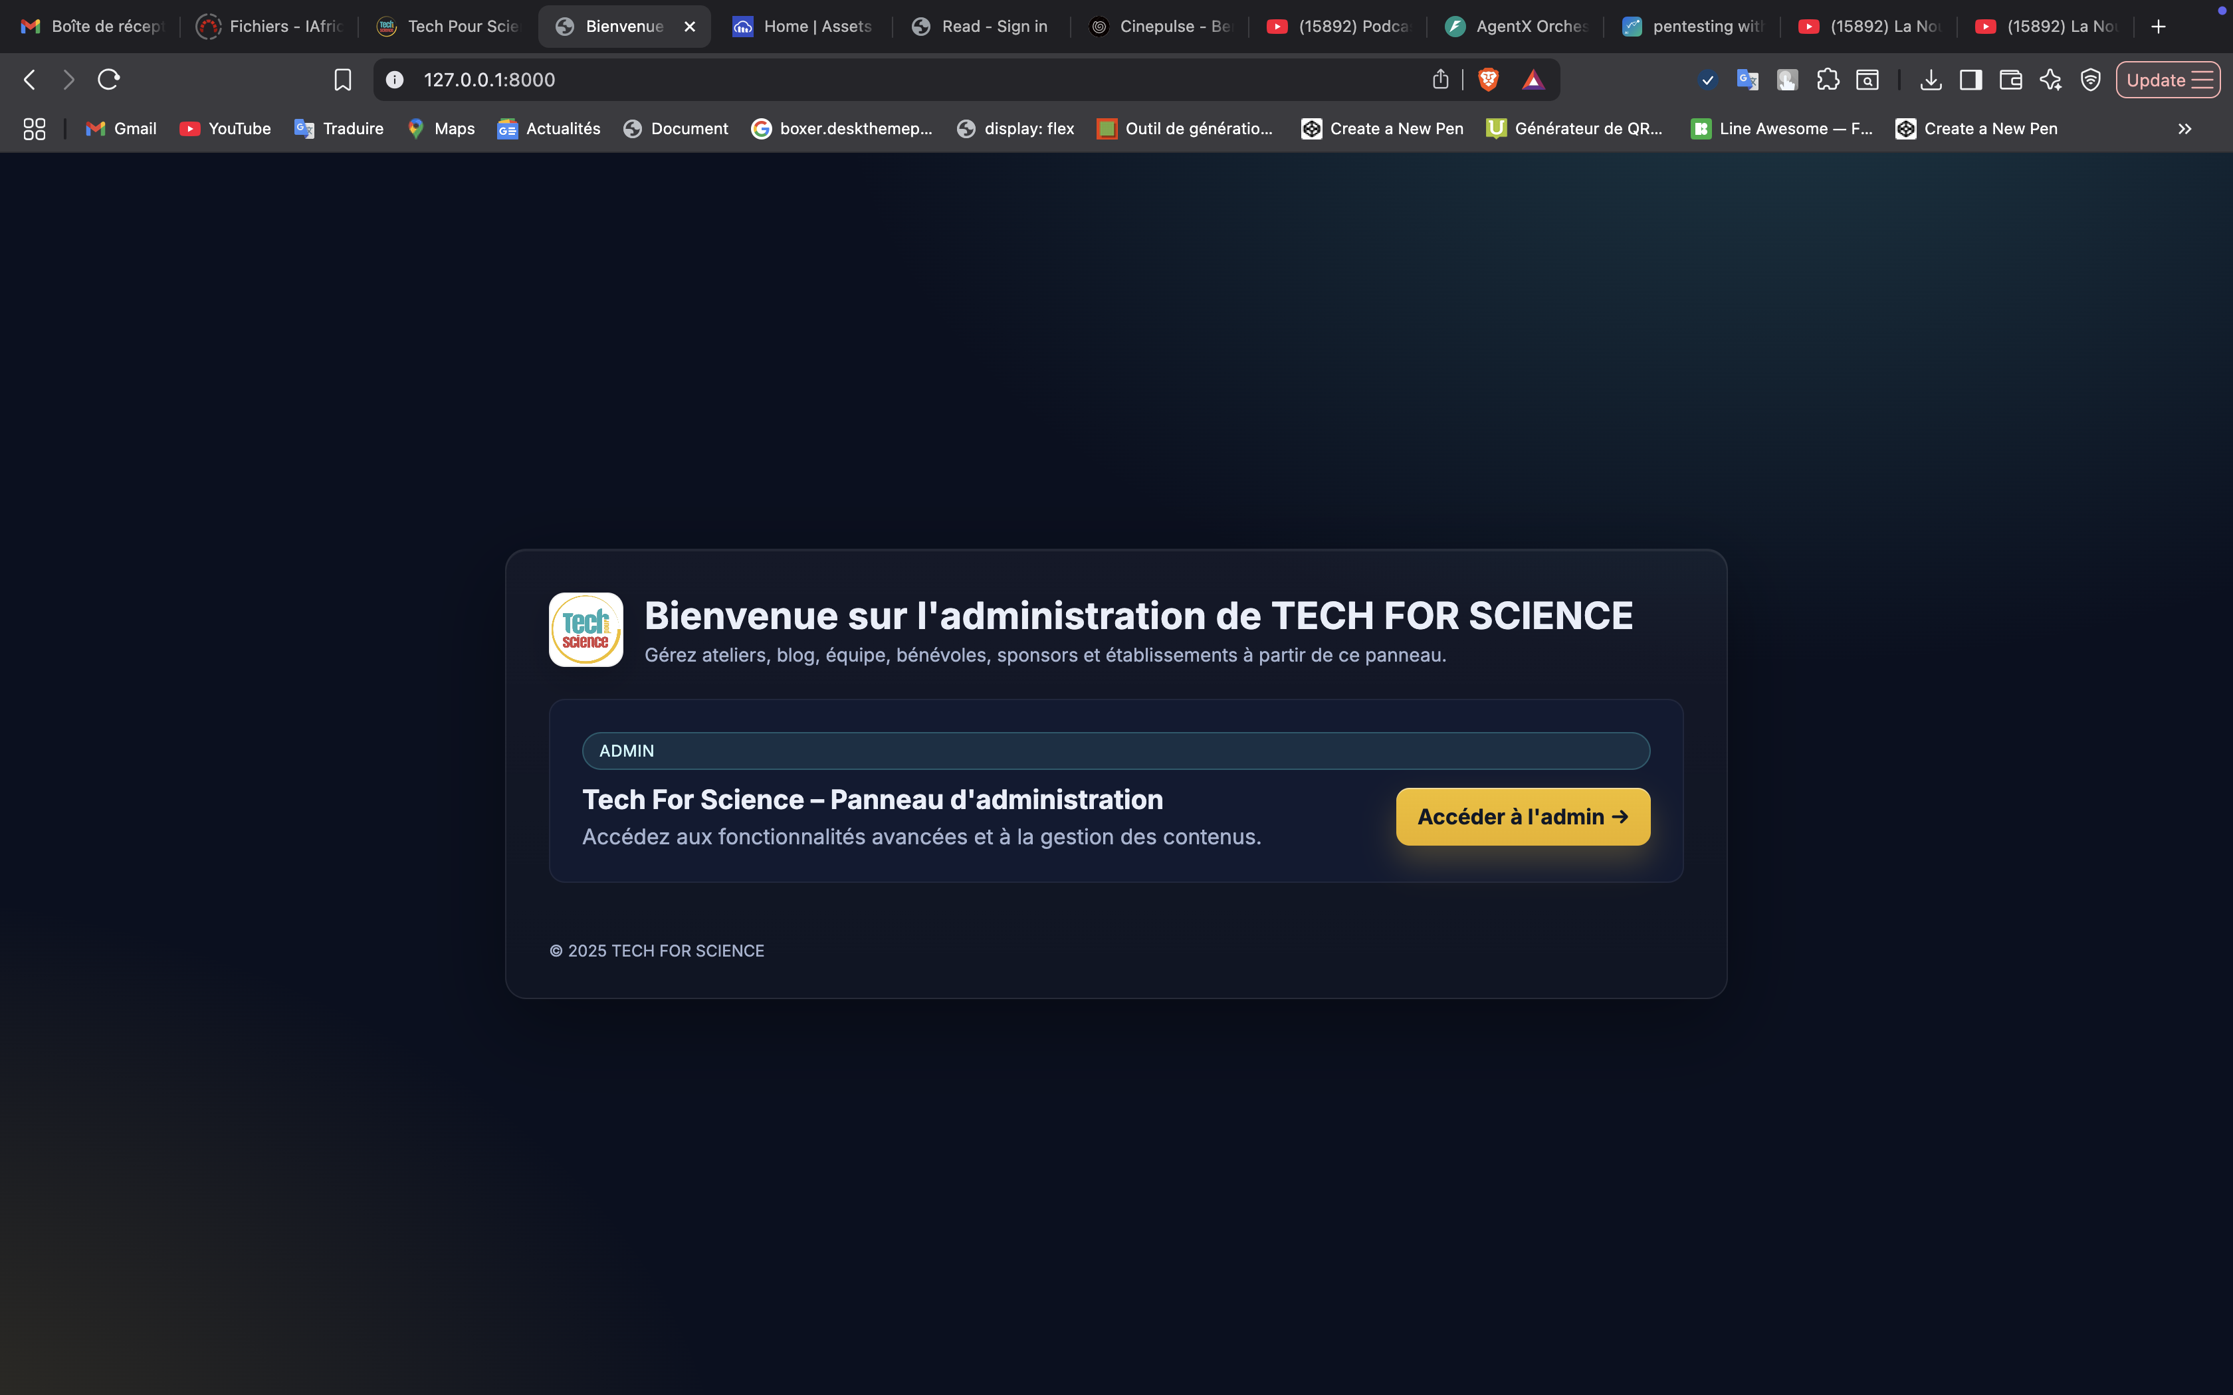Click the browser forward arrow
This screenshot has width=2233, height=1395.
click(x=68, y=80)
